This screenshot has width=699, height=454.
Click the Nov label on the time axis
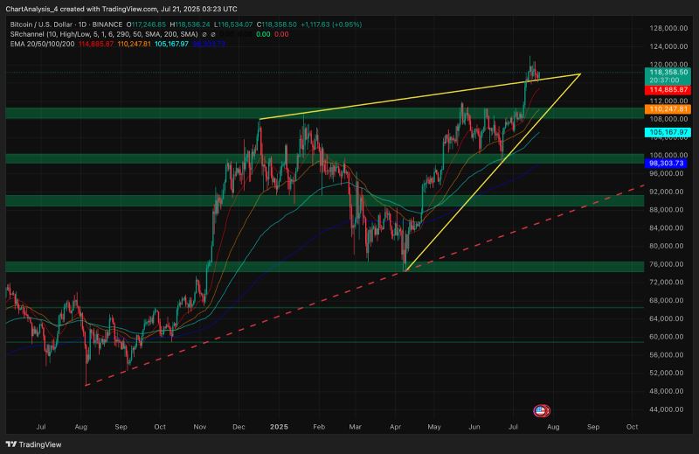click(x=200, y=427)
